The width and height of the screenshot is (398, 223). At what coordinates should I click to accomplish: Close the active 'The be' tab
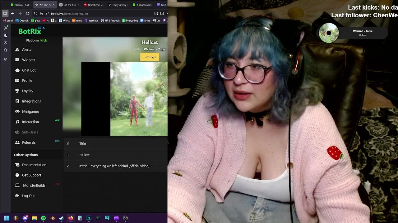[53, 5]
